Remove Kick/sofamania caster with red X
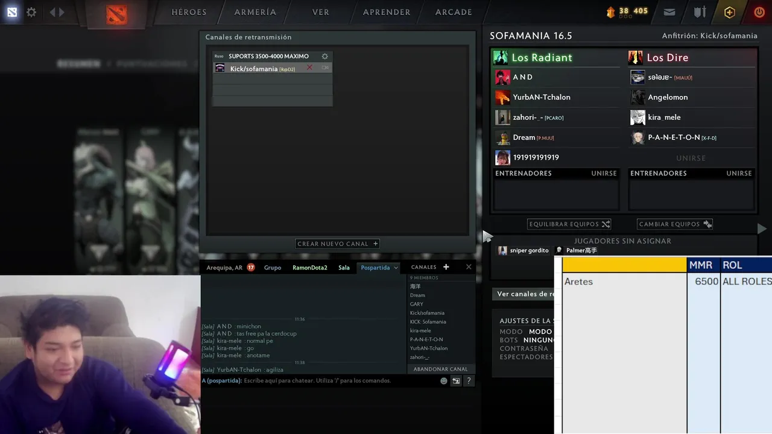The height and width of the screenshot is (434, 772). tap(309, 68)
